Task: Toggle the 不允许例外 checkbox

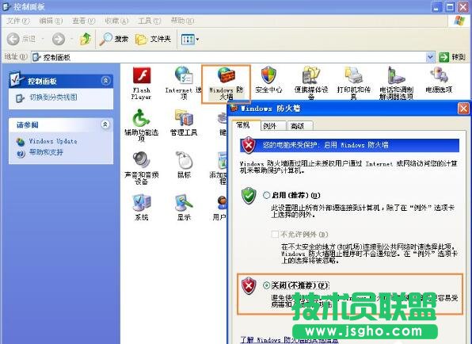Action: click(275, 234)
